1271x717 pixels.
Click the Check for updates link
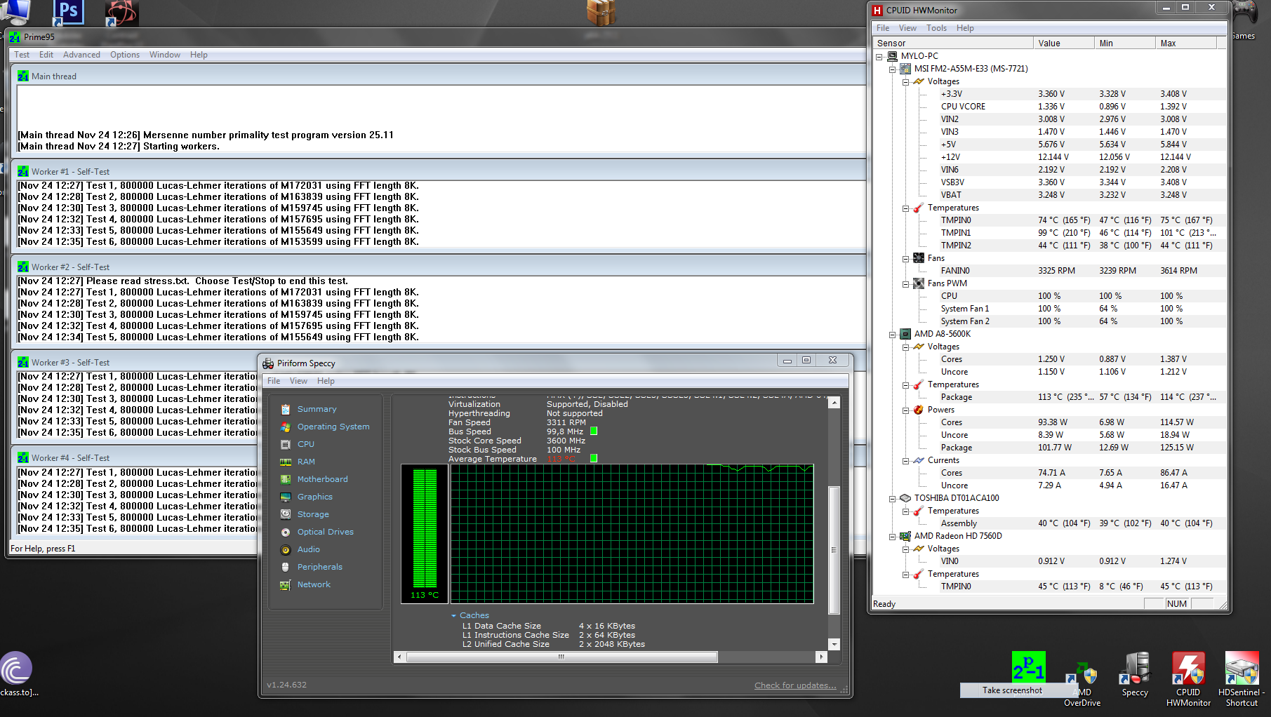click(x=794, y=685)
